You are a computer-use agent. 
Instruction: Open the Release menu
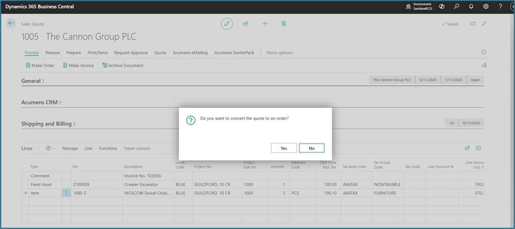pyautogui.click(x=53, y=53)
